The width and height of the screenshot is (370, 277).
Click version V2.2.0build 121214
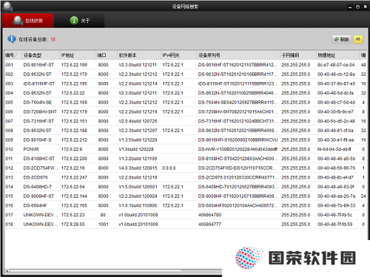point(138,83)
